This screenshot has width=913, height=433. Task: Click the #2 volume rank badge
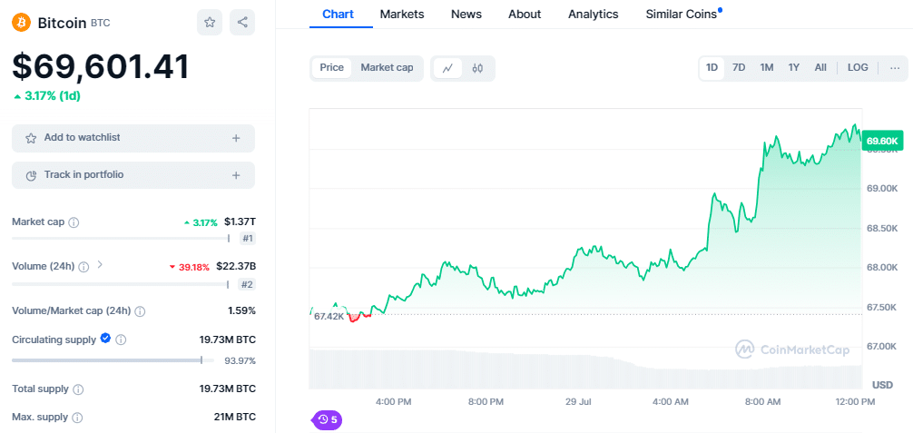point(247,284)
